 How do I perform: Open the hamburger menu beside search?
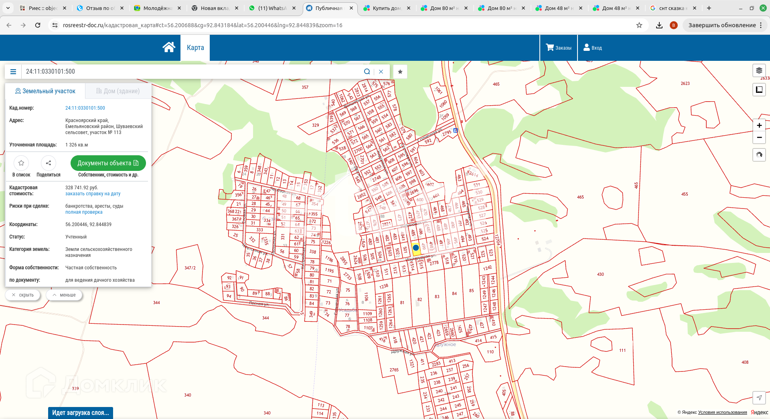13,72
